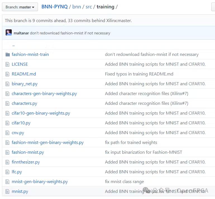Navigate to BNN-PYNQ repository root breadcrumb

54,7
